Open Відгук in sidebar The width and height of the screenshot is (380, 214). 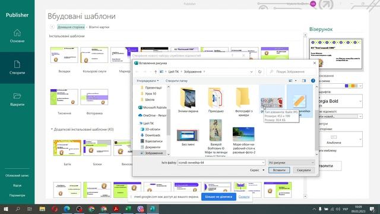(17, 185)
